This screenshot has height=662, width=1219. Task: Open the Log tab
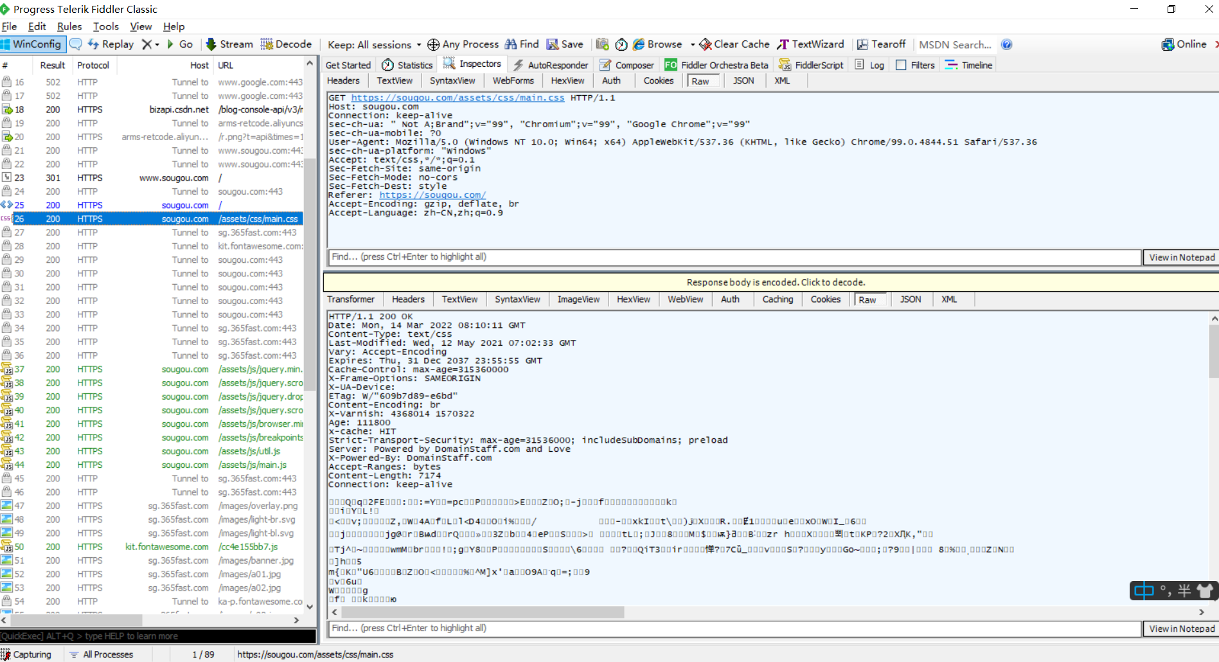pyautogui.click(x=869, y=65)
